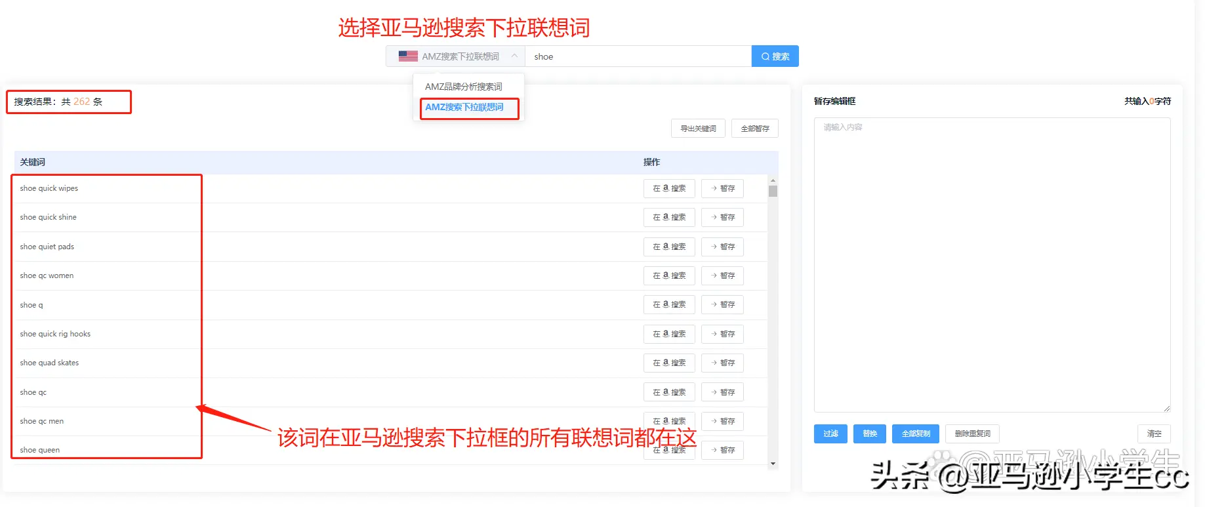Click the 导出关键词 export button
1205x507 pixels.
click(x=698, y=129)
